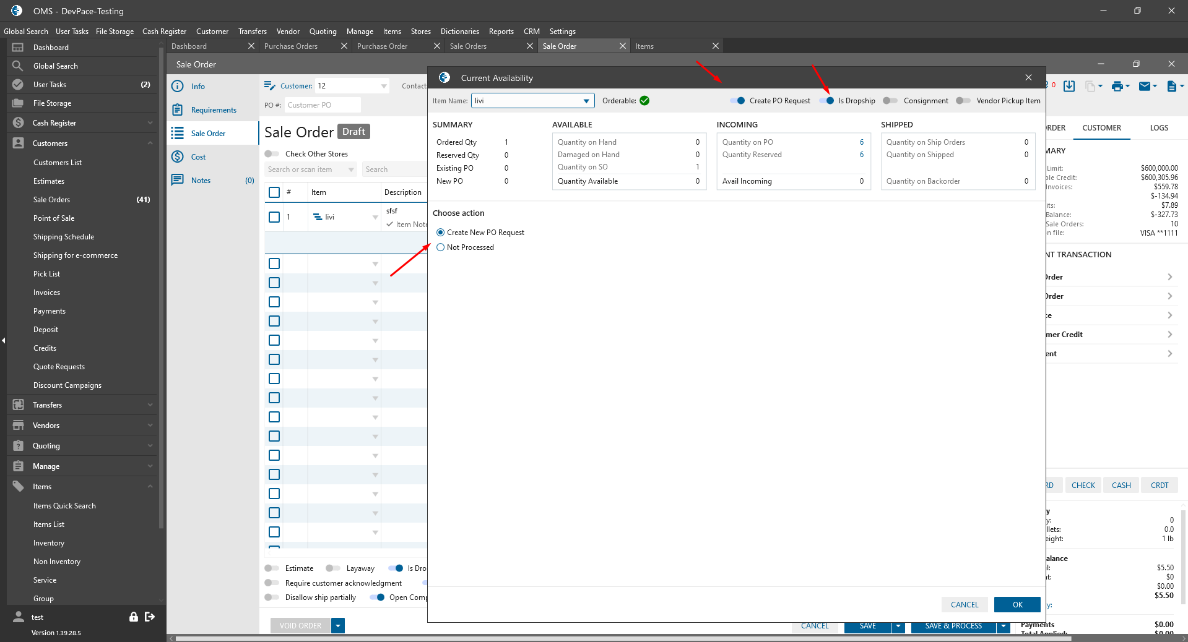
Task: Click the VOID ORDER button
Action: pyautogui.click(x=300, y=626)
